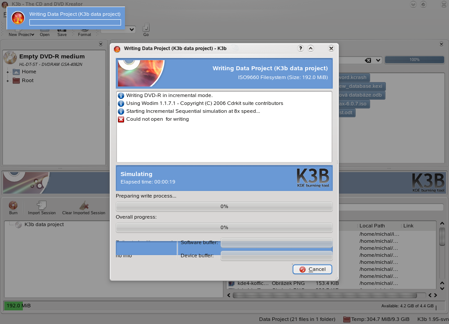The image size is (449, 324).
Task: Click scroll left arrow of file list
Action: (229, 295)
